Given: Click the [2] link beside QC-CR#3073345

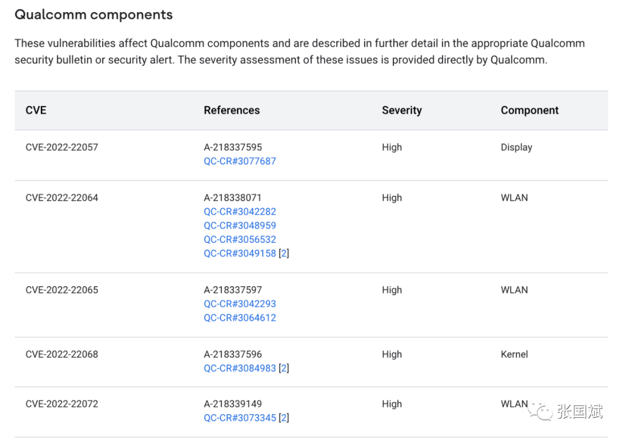Looking at the screenshot, I should tap(284, 418).
